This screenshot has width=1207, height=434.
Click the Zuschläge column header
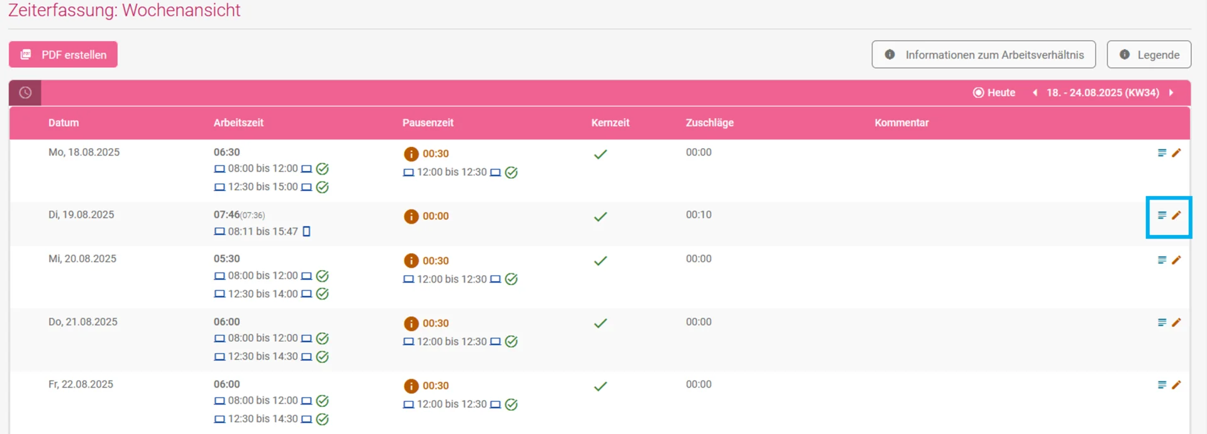pos(710,122)
